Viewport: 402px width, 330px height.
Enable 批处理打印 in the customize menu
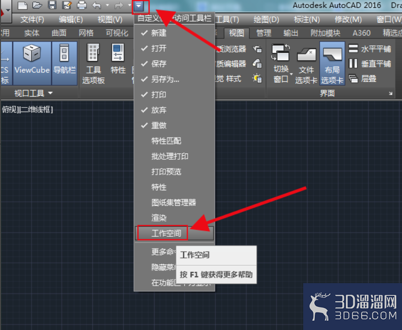click(x=174, y=156)
